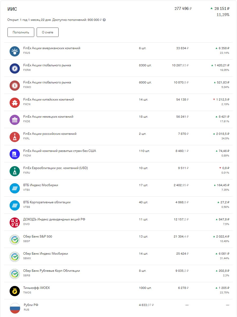This screenshot has width=237, height=317.
Task: Click the FXDM blue FinEx icon
Action: (15, 154)
